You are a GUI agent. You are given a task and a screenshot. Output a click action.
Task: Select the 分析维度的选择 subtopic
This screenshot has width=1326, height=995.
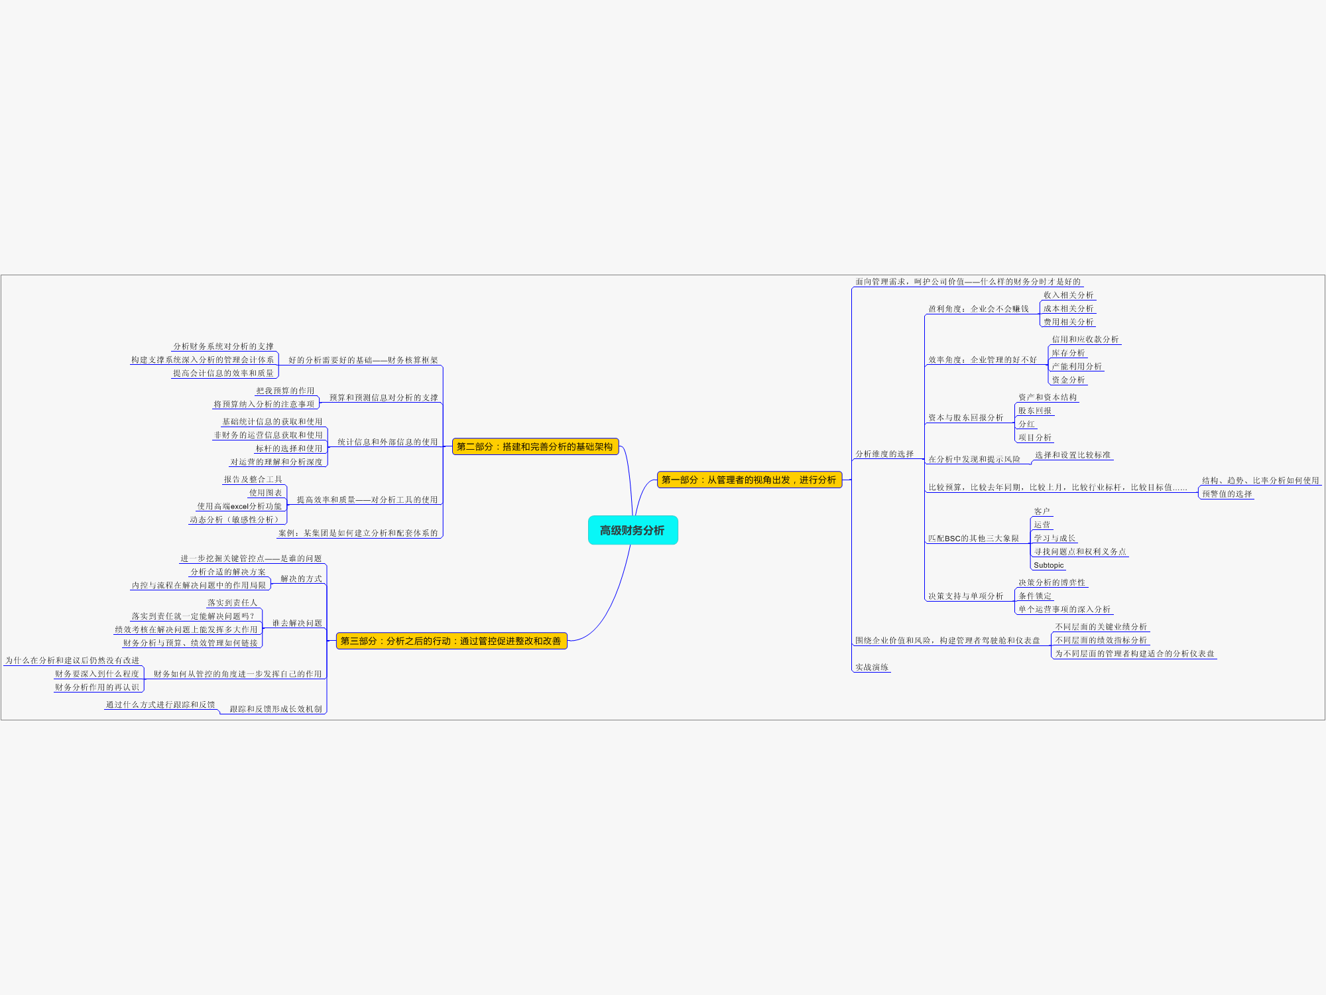point(884,454)
